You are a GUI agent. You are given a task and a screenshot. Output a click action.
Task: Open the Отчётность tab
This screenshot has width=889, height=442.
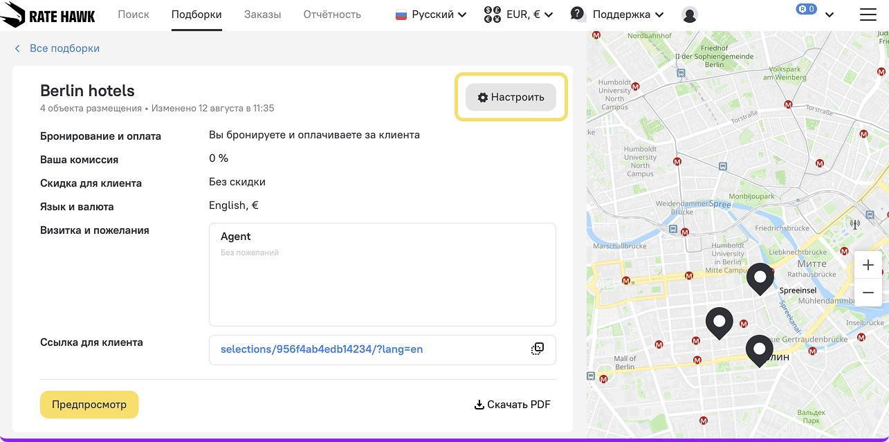click(x=332, y=15)
